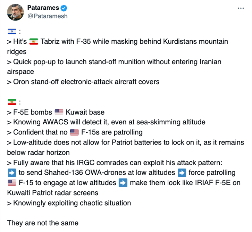Screen dimensions: 252x232
Task: Open the tweet's more options menu
Action: point(241,8)
